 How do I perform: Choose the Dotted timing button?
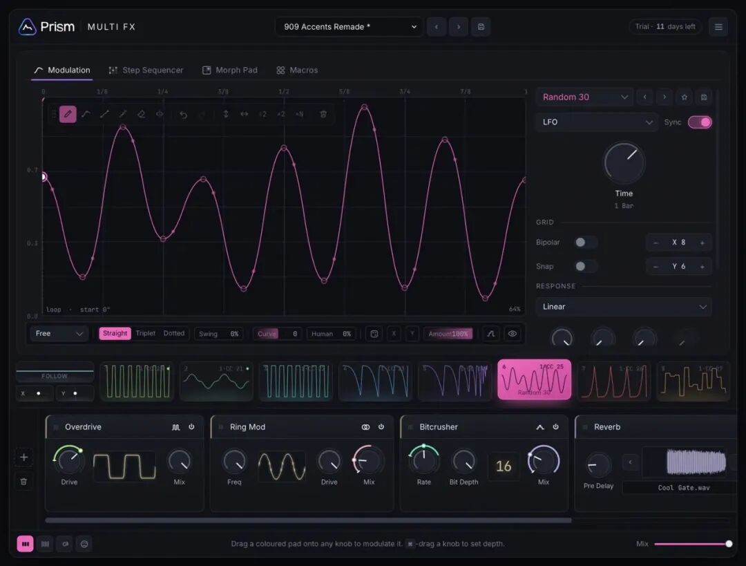pos(173,333)
